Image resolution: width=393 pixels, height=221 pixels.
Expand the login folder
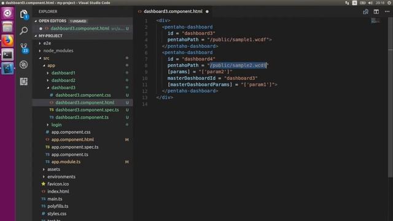pyautogui.click(x=56, y=125)
